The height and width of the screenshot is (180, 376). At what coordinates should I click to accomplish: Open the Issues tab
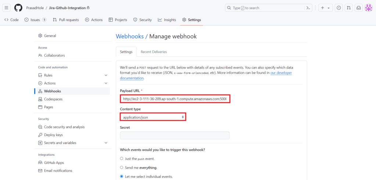pyautogui.click(x=36, y=20)
